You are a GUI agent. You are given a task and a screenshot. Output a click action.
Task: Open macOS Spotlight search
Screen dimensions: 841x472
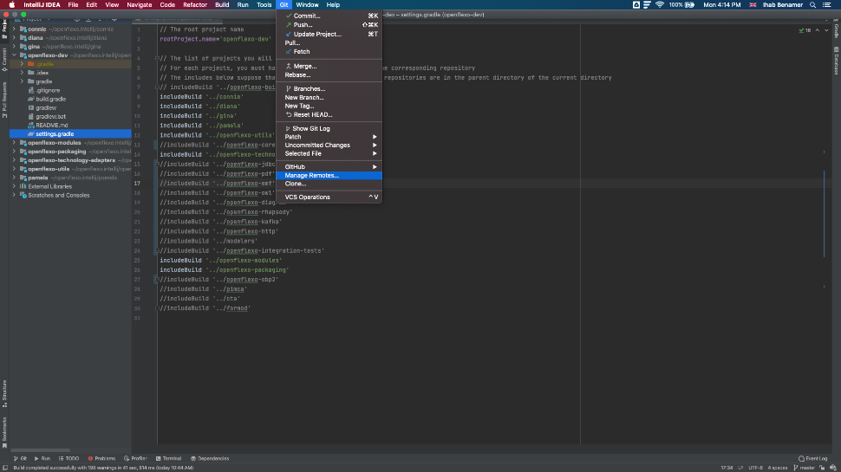(x=812, y=5)
